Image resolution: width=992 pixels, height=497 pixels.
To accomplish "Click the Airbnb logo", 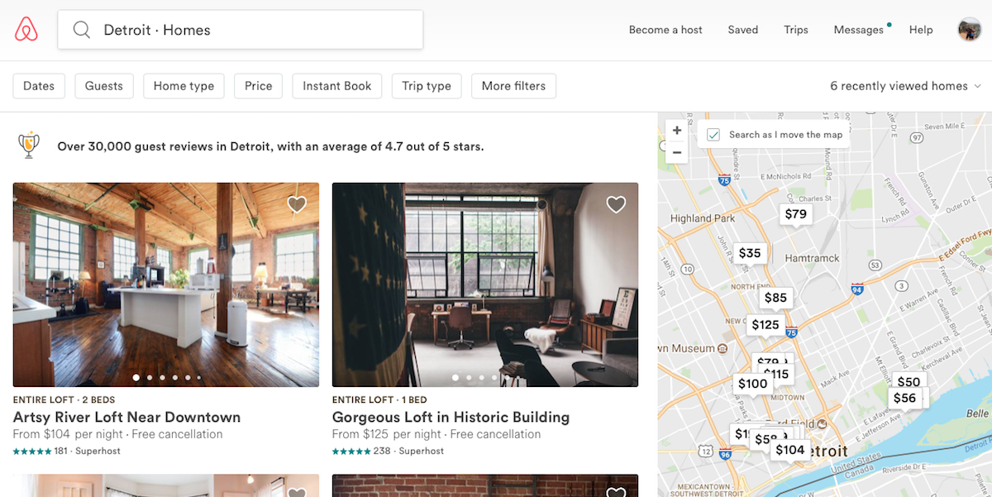I will (27, 29).
